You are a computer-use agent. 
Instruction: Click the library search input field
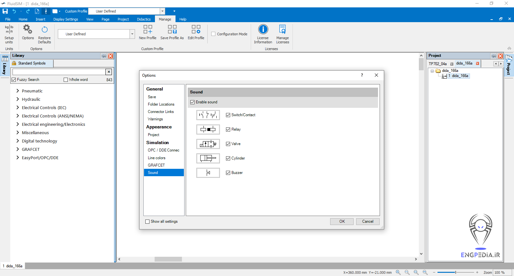pyautogui.click(x=59, y=72)
